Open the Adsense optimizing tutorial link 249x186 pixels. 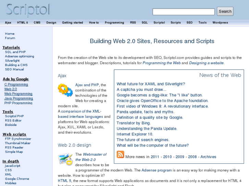pos(20,56)
